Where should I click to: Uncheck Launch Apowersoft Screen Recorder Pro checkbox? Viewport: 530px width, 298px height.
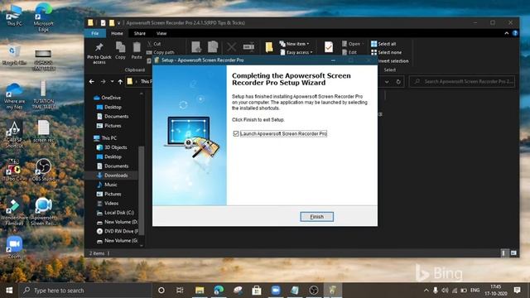[236, 134]
